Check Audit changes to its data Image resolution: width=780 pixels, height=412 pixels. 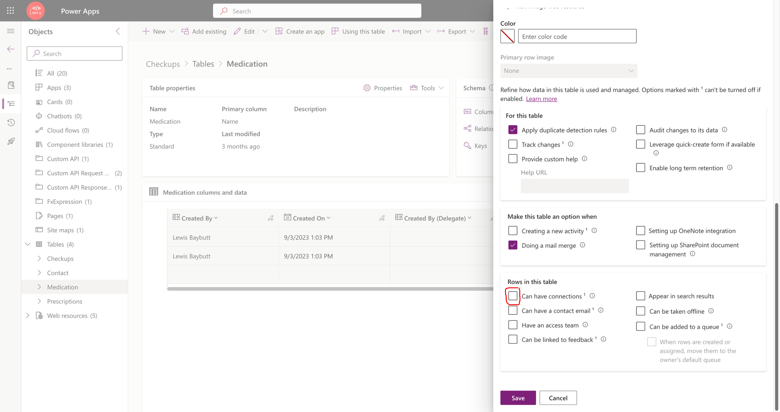point(640,130)
